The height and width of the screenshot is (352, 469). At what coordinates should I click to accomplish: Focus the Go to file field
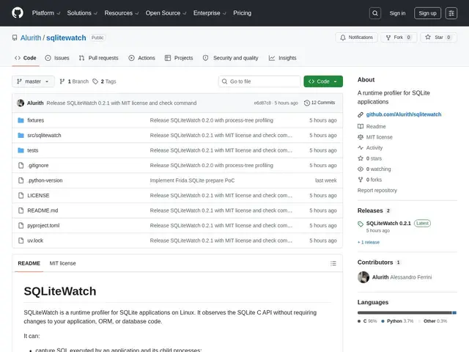(259, 81)
